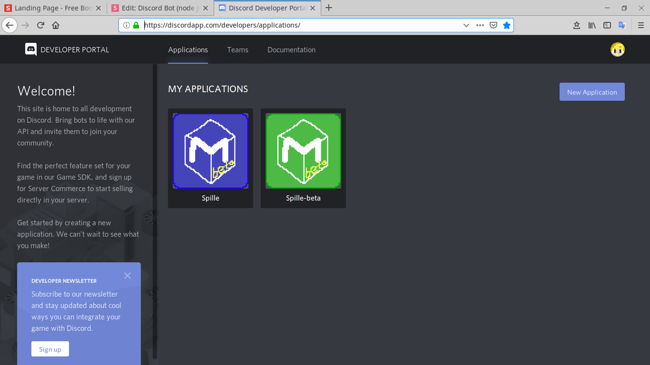
Task: Open the Spille application blue thumbnail
Action: tap(210, 151)
